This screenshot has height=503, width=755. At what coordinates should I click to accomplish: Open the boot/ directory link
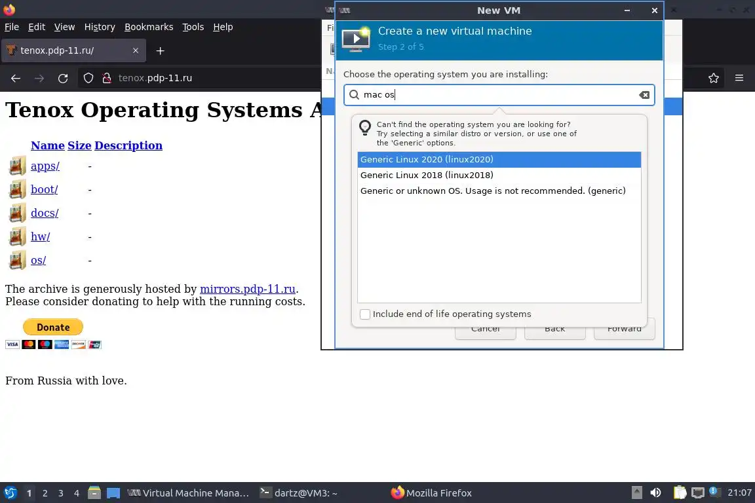(x=45, y=189)
